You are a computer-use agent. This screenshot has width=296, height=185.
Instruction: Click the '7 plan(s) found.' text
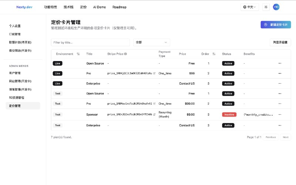pyautogui.click(x=61, y=137)
